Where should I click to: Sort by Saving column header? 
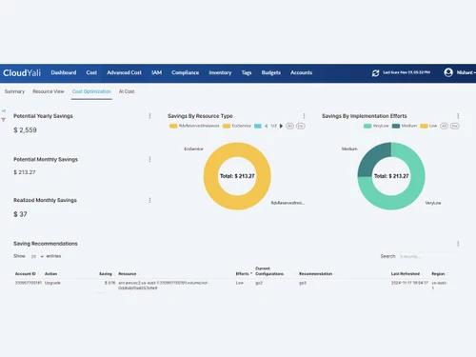[x=106, y=274]
